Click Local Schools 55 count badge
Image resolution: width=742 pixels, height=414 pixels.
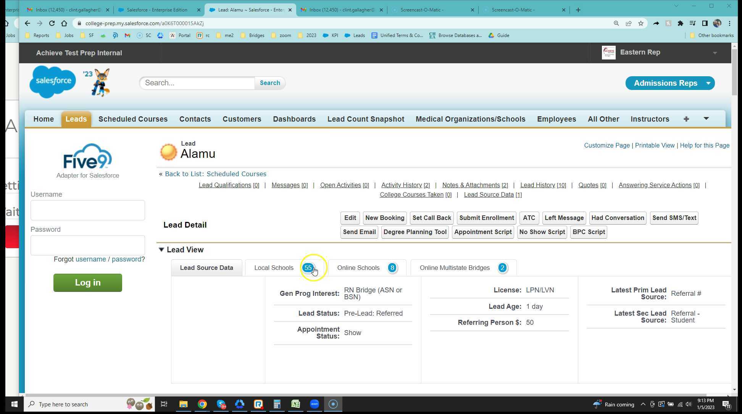pos(308,268)
